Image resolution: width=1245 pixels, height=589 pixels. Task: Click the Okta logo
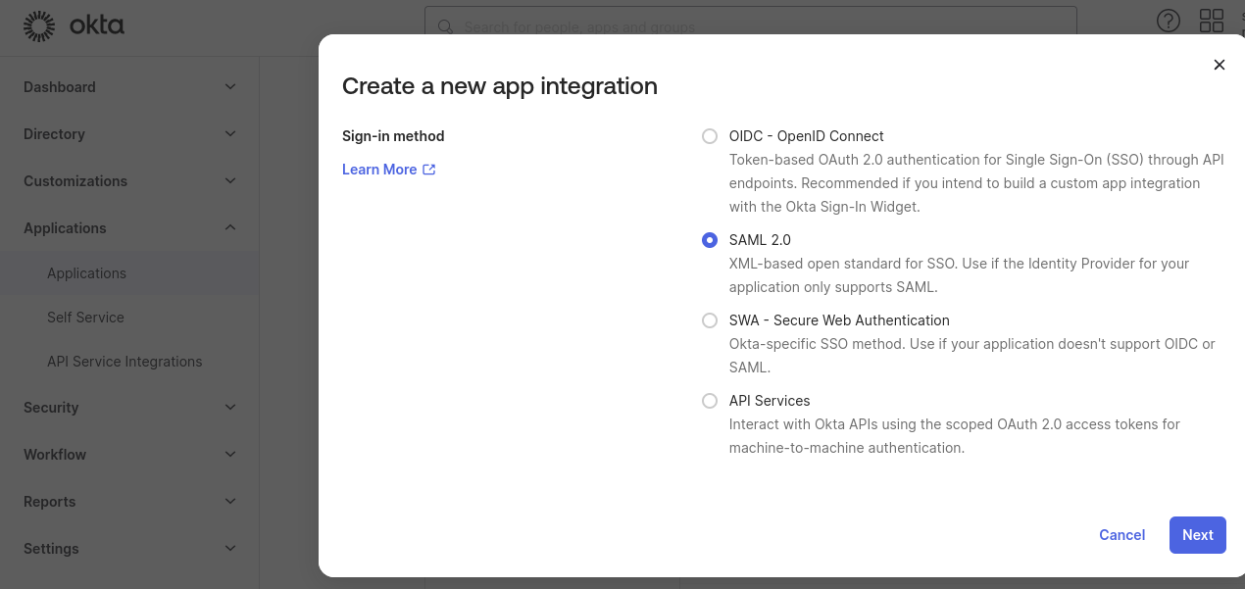74,26
